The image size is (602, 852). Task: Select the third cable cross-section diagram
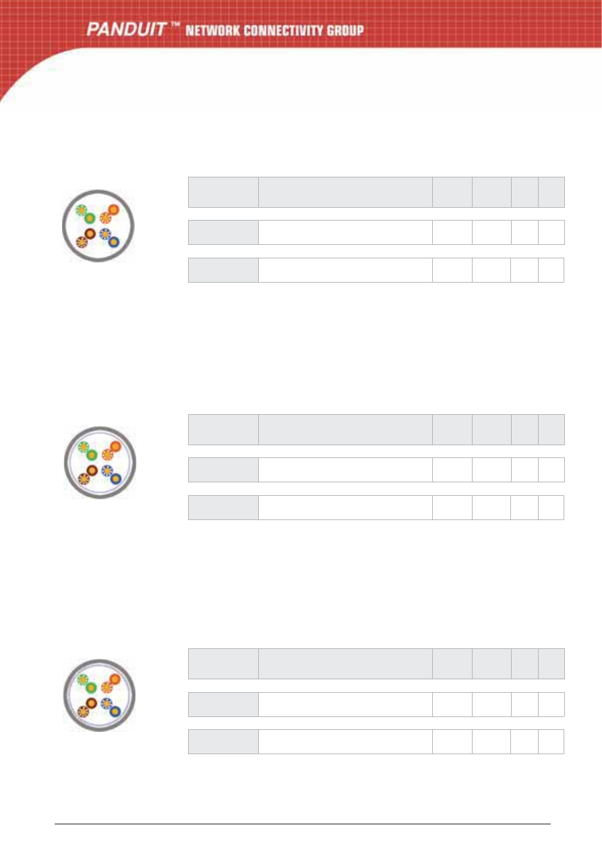point(100,695)
